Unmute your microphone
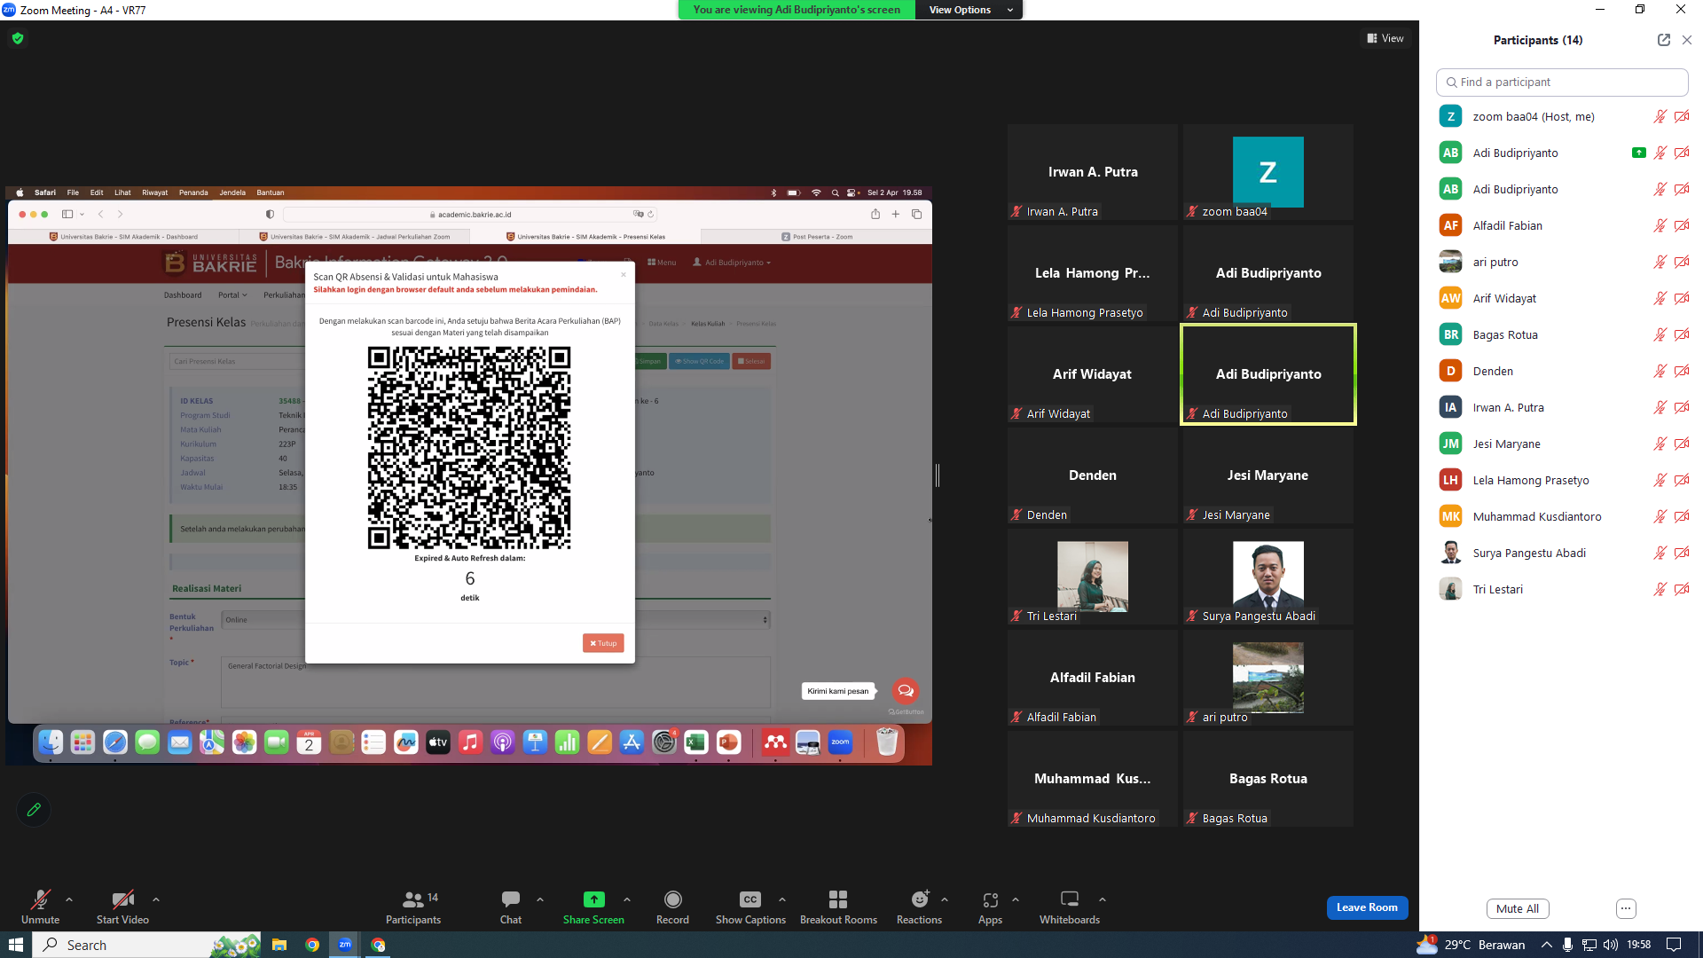 [x=40, y=907]
